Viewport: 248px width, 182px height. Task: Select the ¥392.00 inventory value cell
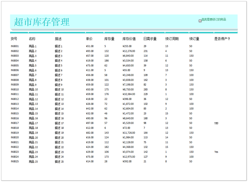coord(127,161)
